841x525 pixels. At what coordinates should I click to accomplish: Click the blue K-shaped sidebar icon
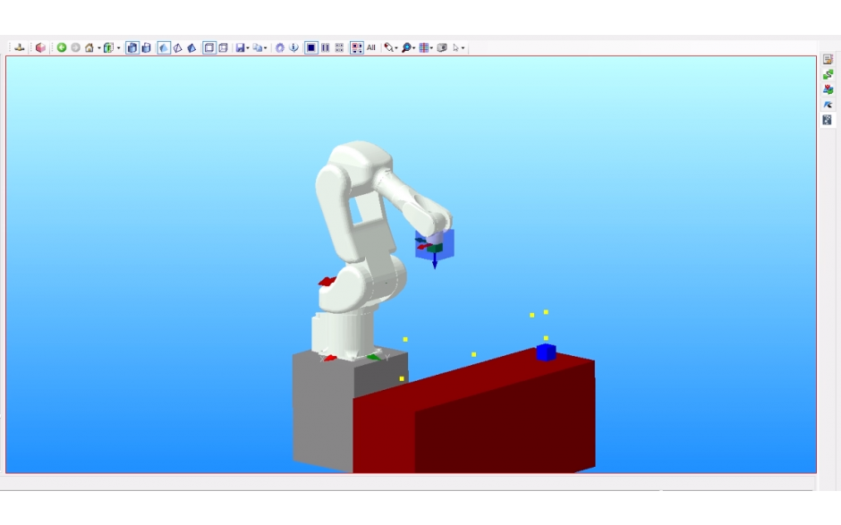click(x=828, y=105)
